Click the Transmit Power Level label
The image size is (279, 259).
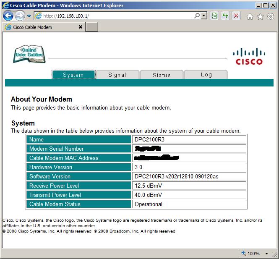pos(55,195)
